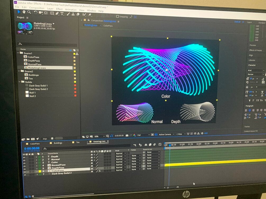
Task: Click the current time 0:00:00:08 in timeline
Action: tap(32, 148)
